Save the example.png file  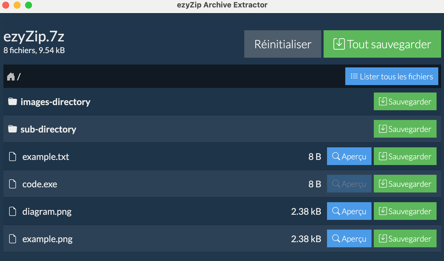click(x=405, y=238)
